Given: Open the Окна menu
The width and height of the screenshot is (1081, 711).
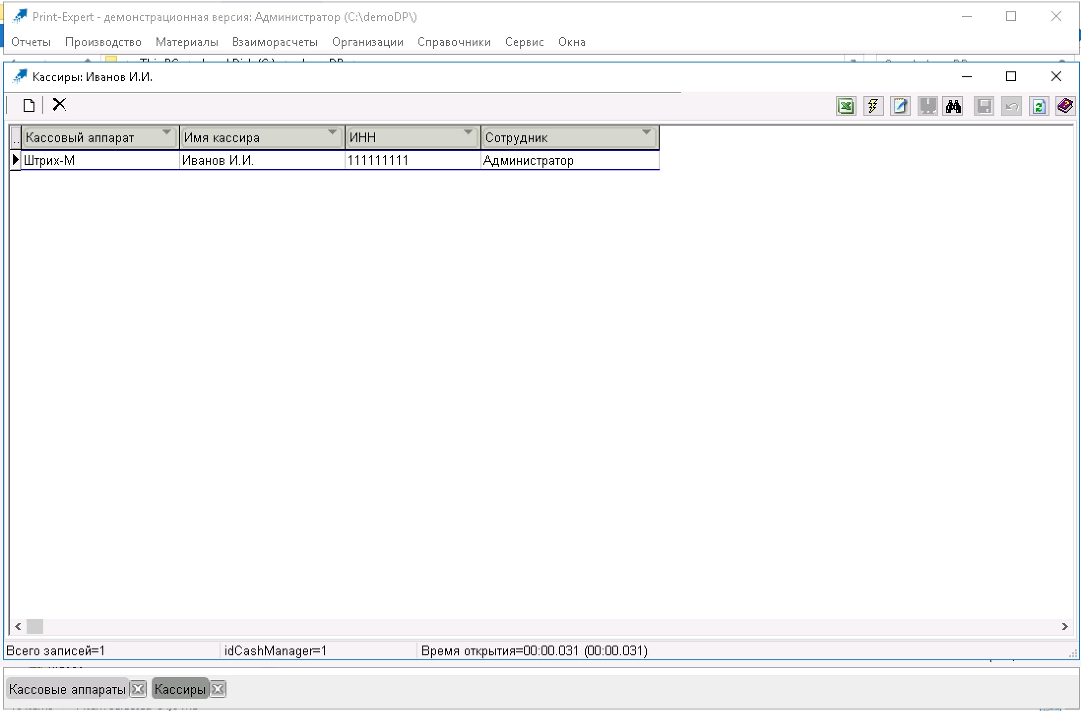Looking at the screenshot, I should point(572,42).
